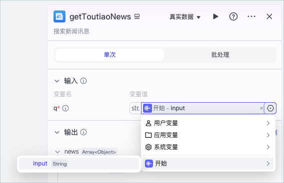Open help via the question mark icon
Image resolution: width=284 pixels, height=183 pixels.
point(233,16)
